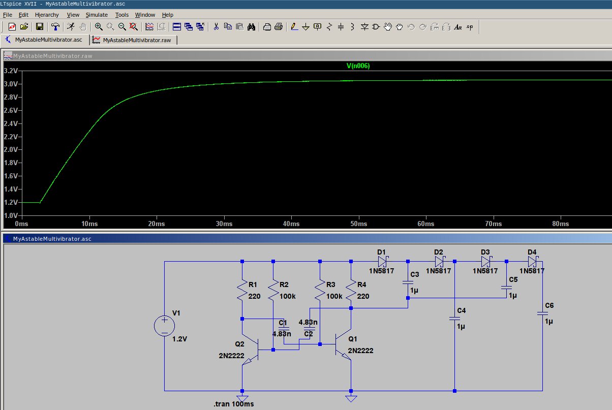The height and width of the screenshot is (410, 612).
Task: Pick the Diode component tool
Action: coord(364,27)
